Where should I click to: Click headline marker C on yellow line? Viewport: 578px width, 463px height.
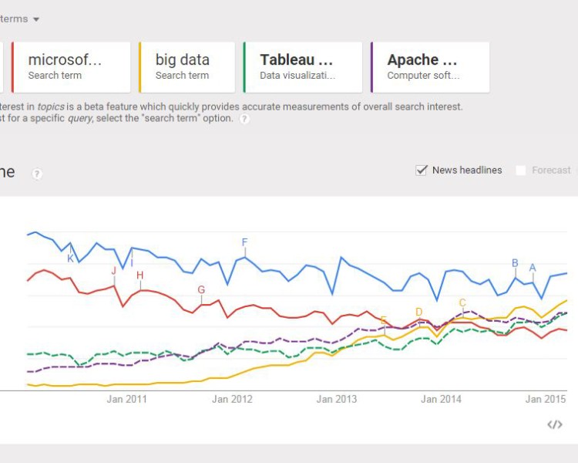pos(462,303)
